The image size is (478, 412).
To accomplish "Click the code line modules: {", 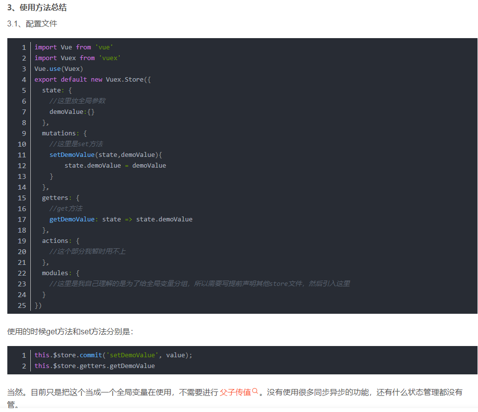I will point(61,273).
